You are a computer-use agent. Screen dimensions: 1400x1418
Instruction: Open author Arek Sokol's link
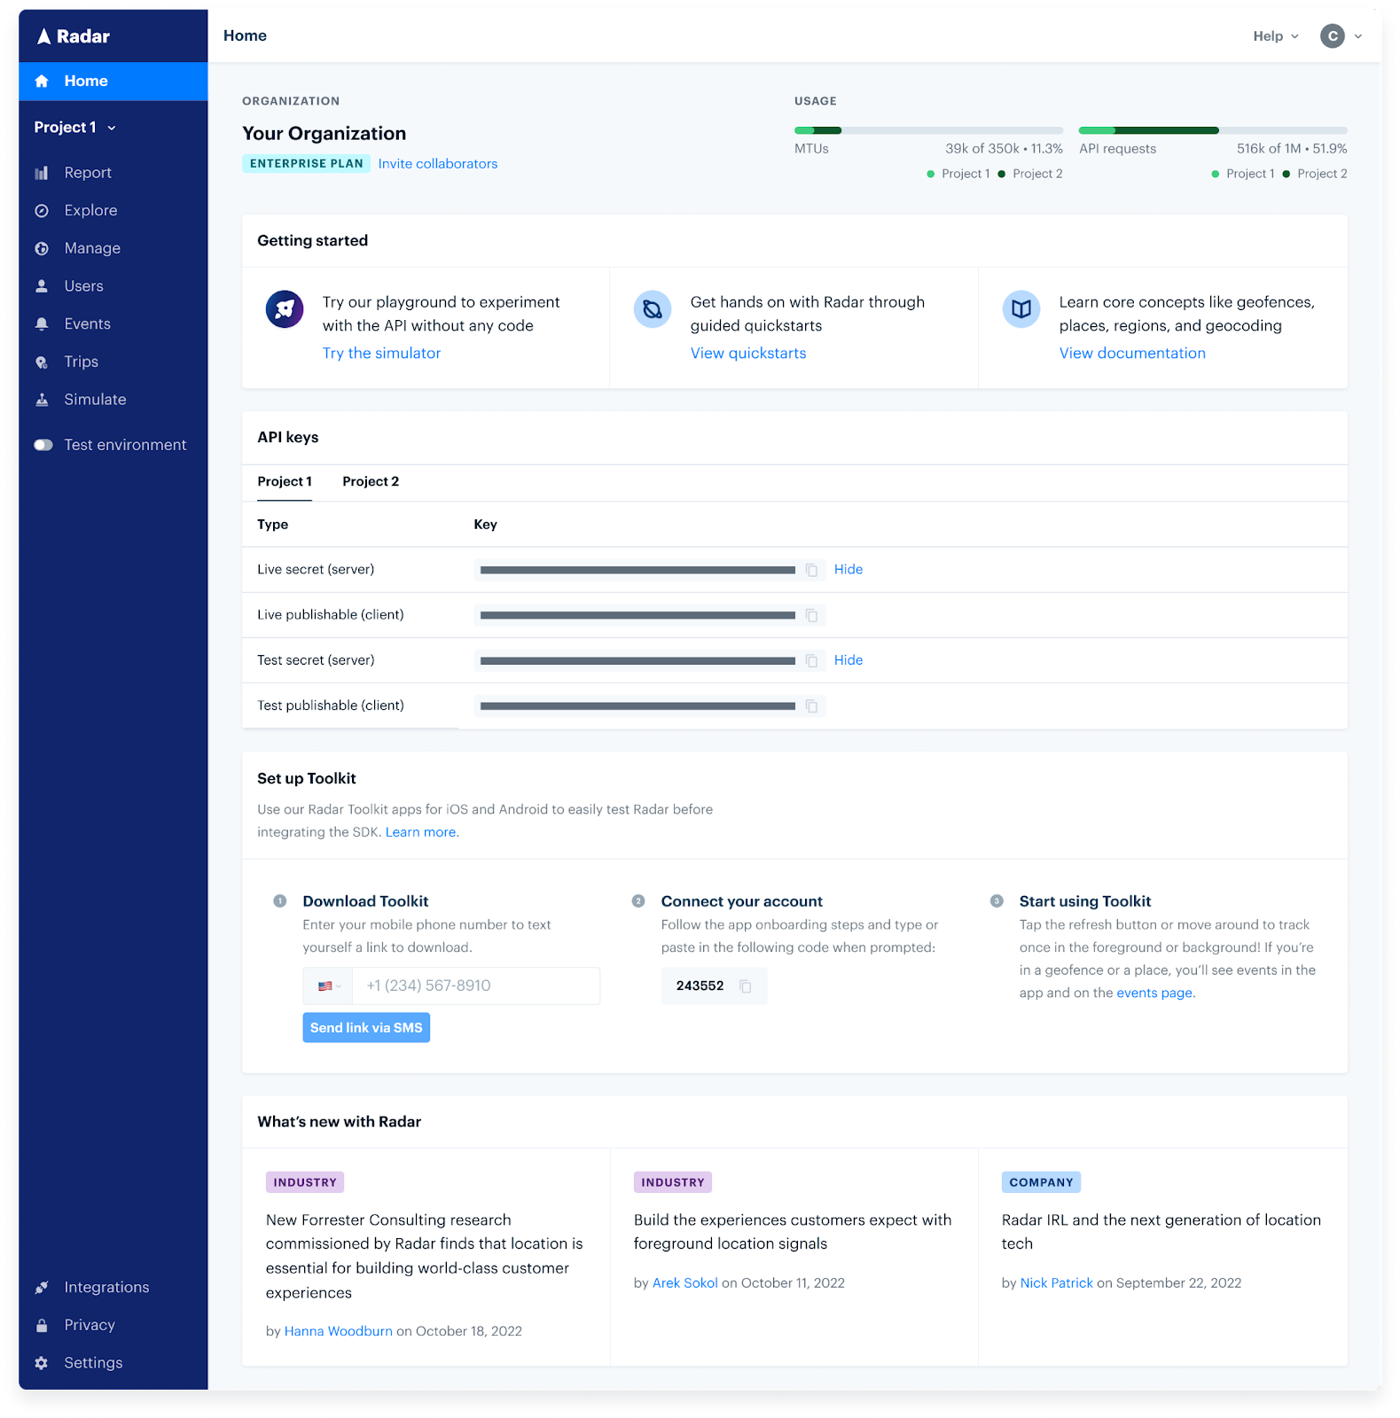pos(685,1283)
